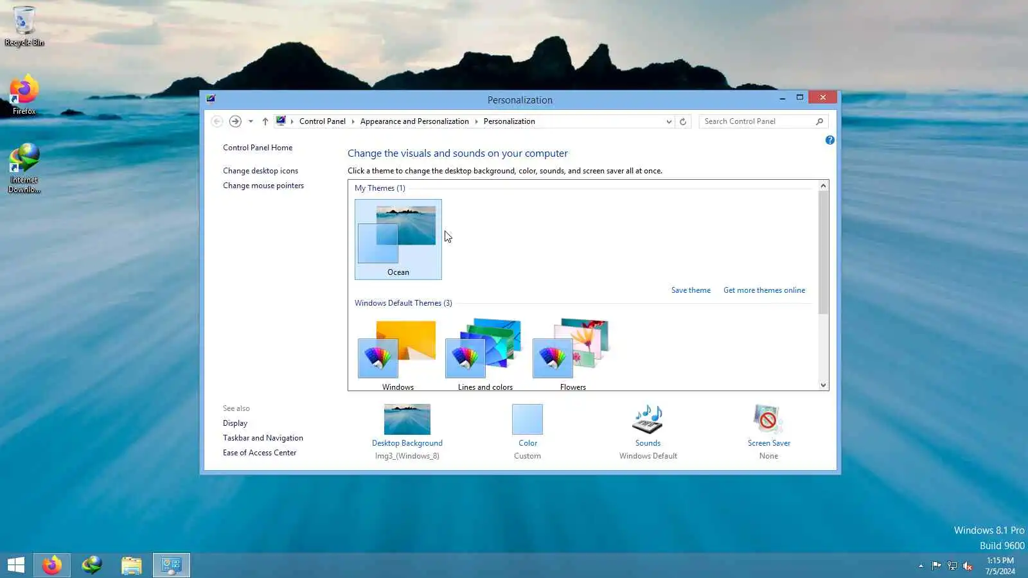Select the Ocean theme
1028x578 pixels.
pos(398,240)
